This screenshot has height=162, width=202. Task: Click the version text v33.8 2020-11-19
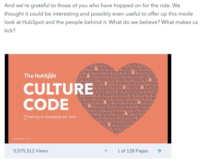21,139
